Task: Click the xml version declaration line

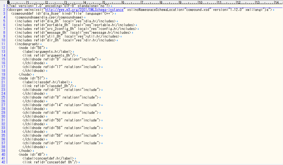Action: pos(59,6)
